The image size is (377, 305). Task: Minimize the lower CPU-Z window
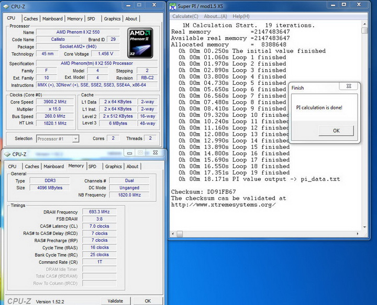point(130,153)
